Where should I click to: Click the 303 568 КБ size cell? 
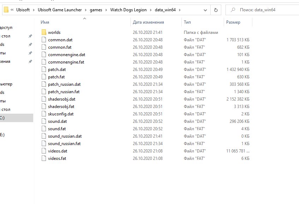[240, 84]
